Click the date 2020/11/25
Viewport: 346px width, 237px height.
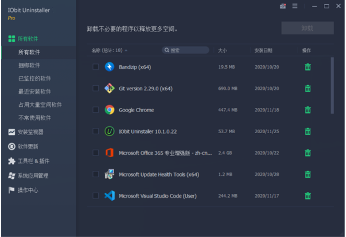[267, 132]
